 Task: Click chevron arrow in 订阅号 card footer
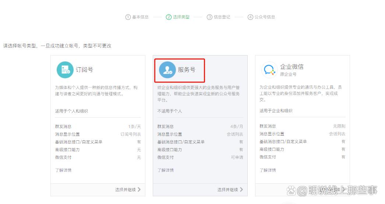coord(139,190)
